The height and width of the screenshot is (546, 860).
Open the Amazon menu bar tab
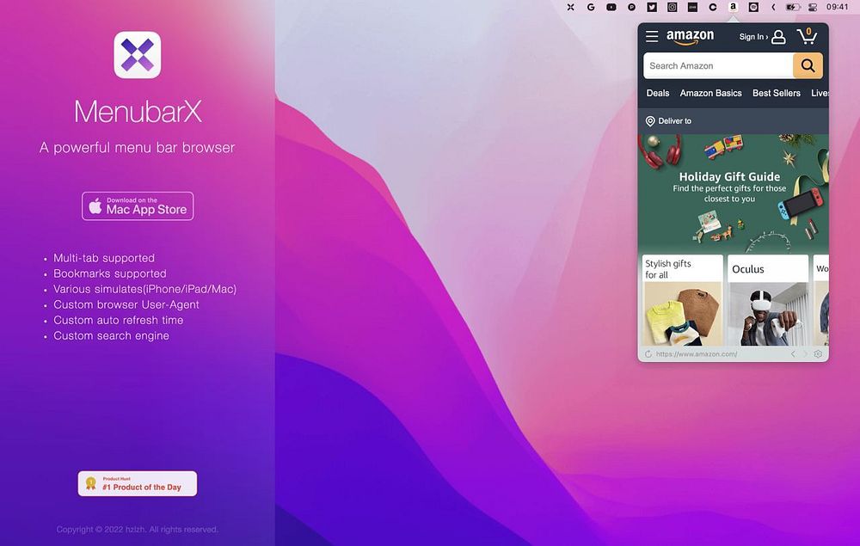(733, 7)
